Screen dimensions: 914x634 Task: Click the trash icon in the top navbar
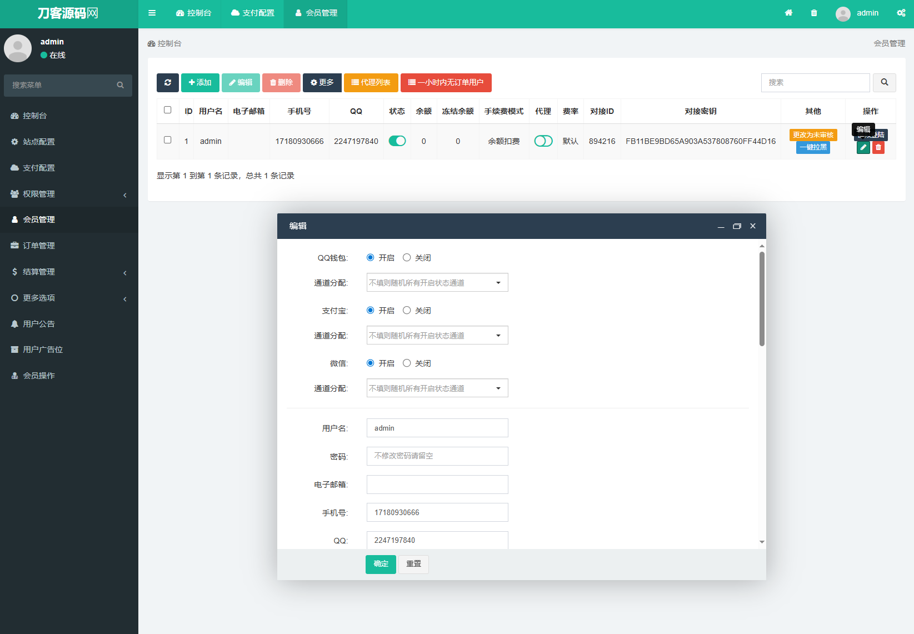[x=813, y=12]
